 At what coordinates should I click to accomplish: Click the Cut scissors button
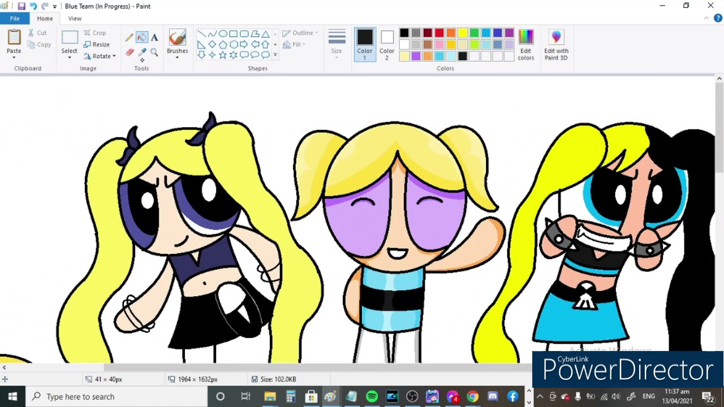pyautogui.click(x=37, y=33)
